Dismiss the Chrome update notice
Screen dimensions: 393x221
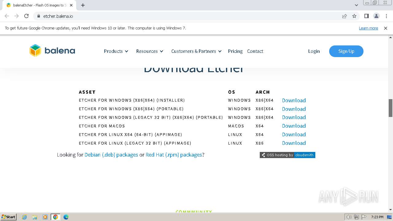tap(386, 28)
